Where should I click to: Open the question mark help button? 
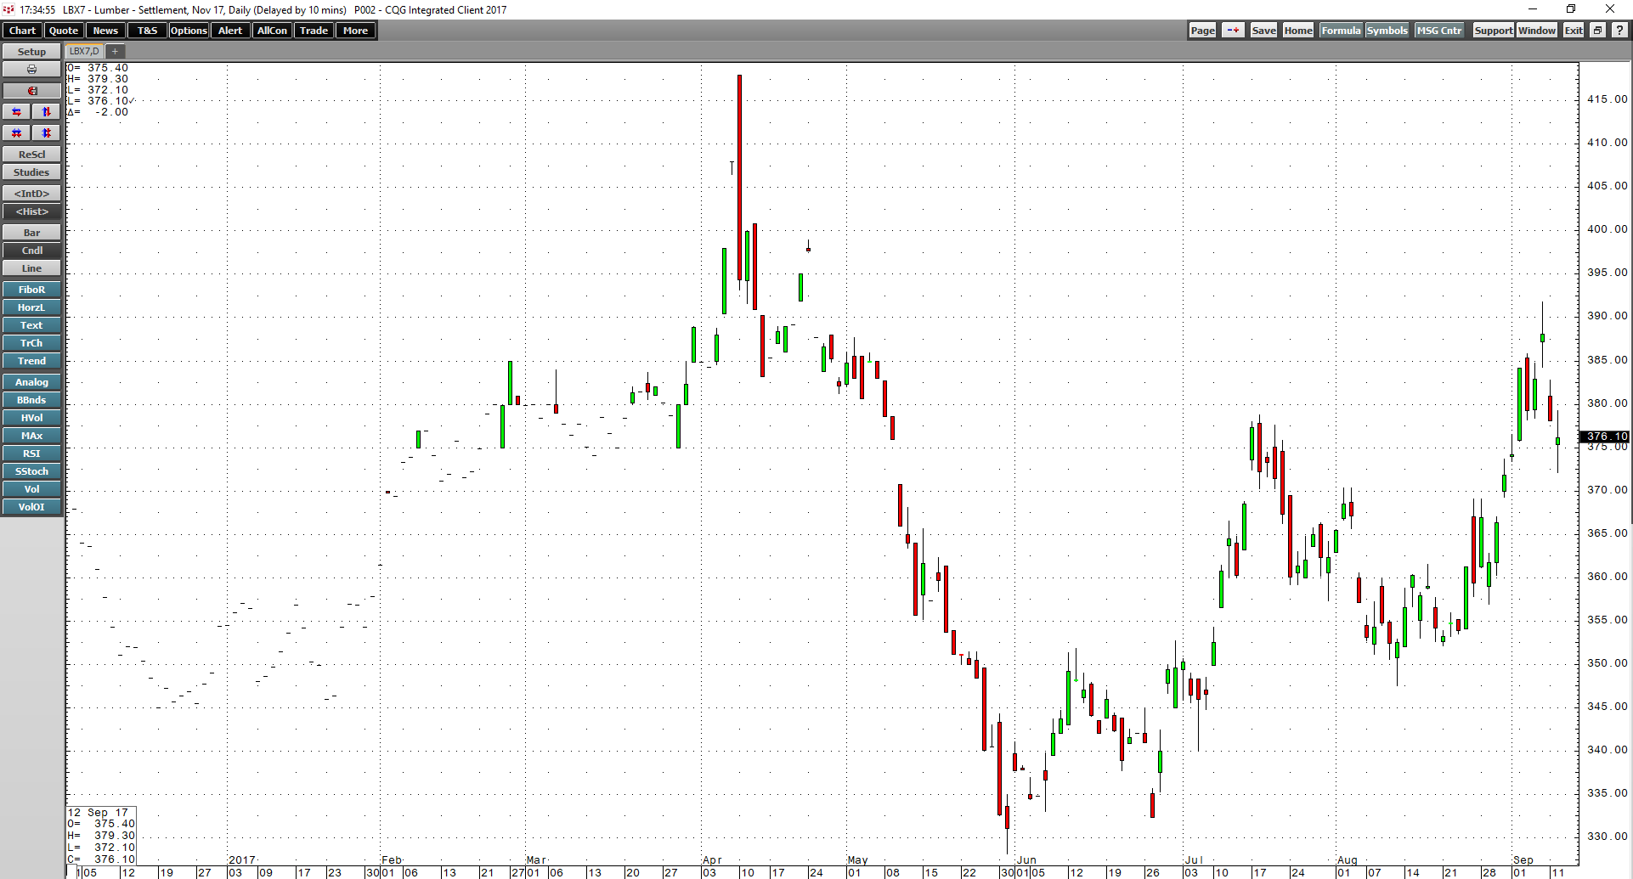1619,31
